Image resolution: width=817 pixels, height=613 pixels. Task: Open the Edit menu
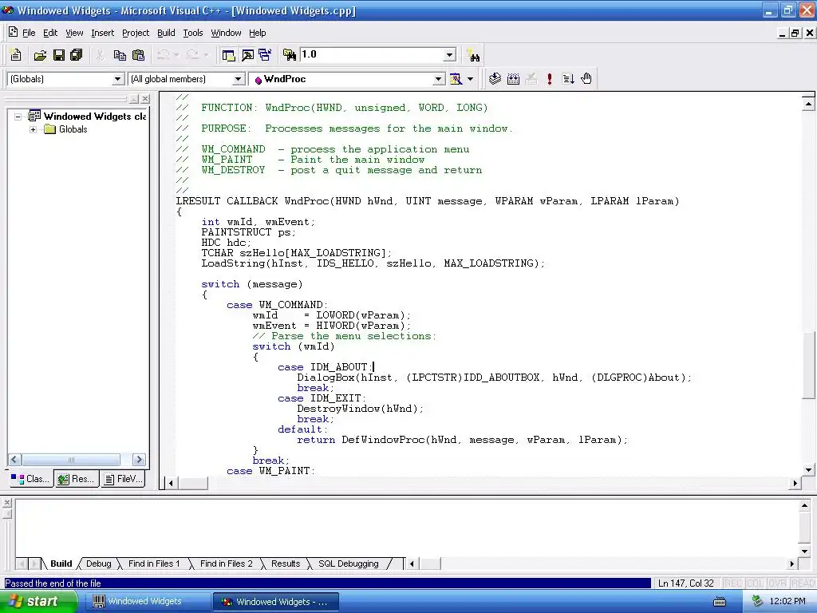pyautogui.click(x=50, y=33)
